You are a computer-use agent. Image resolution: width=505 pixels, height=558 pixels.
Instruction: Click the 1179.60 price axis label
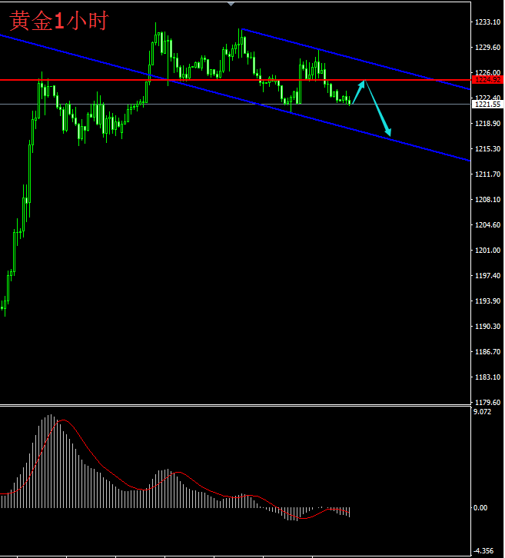(487, 402)
